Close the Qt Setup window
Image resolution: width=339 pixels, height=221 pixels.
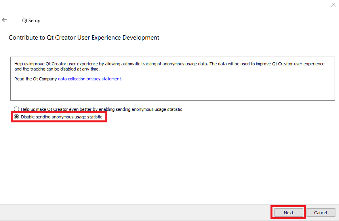click(333, 5)
